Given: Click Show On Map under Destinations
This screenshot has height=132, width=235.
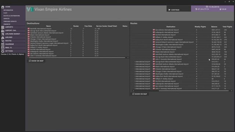Looking at the screenshot, I should (36, 61).
